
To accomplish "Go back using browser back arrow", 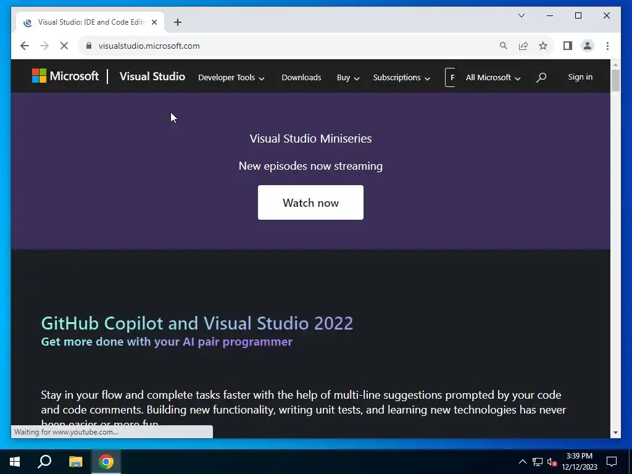I will click(x=25, y=46).
